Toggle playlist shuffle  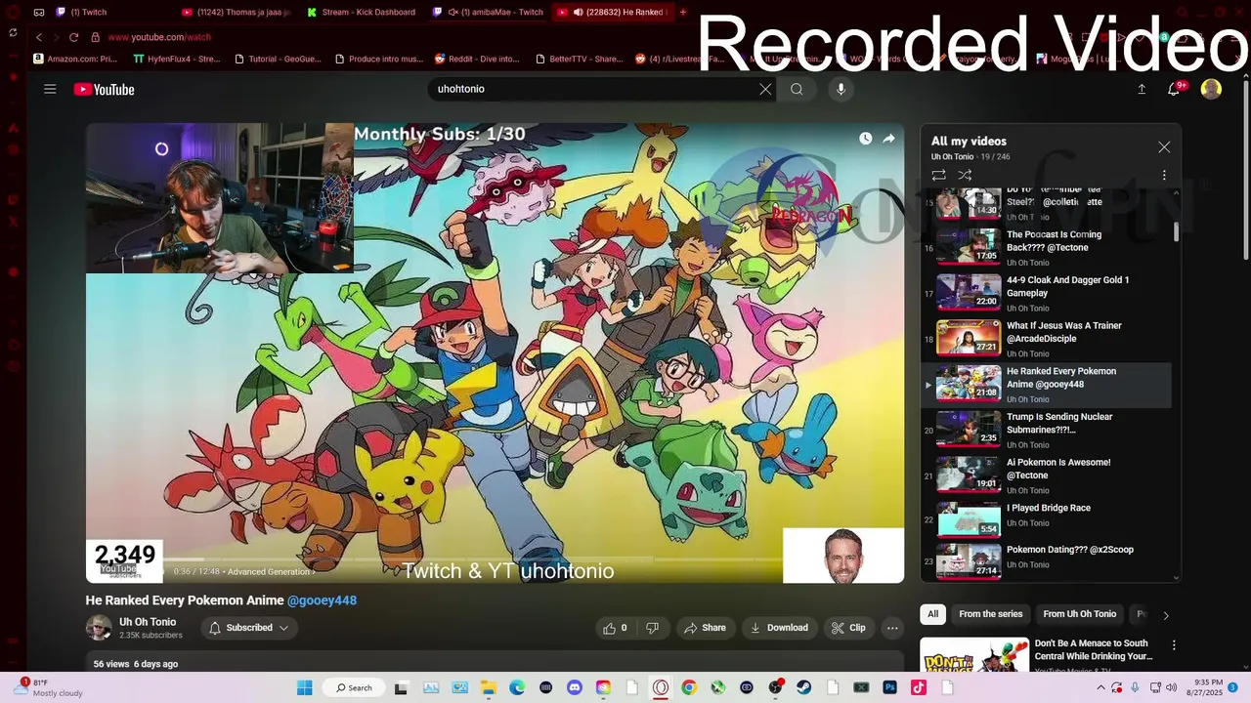pos(965,175)
